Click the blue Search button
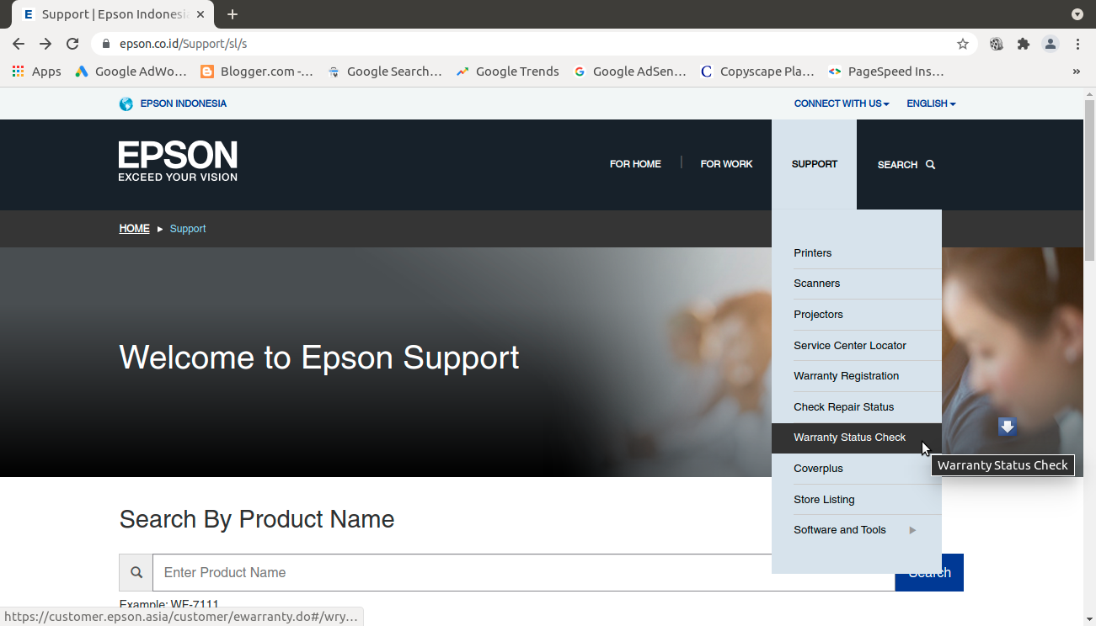The width and height of the screenshot is (1096, 626). pyautogui.click(x=929, y=572)
